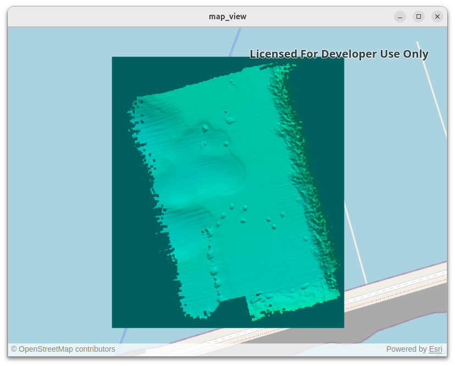The width and height of the screenshot is (455, 366).
Task: Click the Licensed For Developer Use Only watermark
Action: [339, 54]
